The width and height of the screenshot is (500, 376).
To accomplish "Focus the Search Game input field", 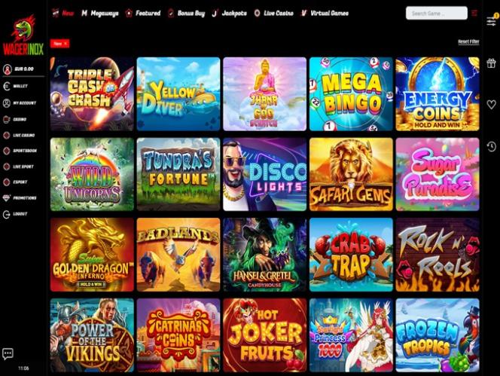I will pos(436,14).
